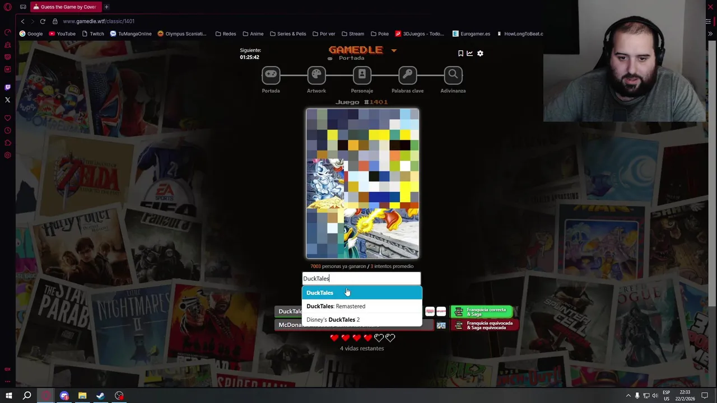Open the Eurogamer.es bookmark
Viewport: 717px width, 403px height.
471,34
